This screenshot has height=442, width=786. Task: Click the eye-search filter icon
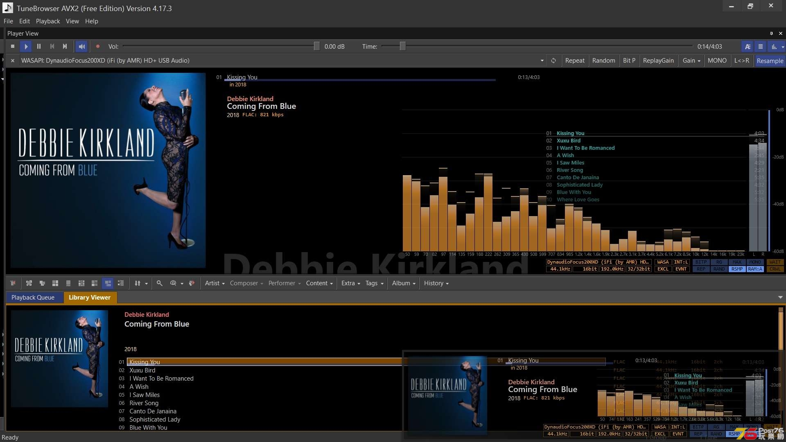coord(173,283)
